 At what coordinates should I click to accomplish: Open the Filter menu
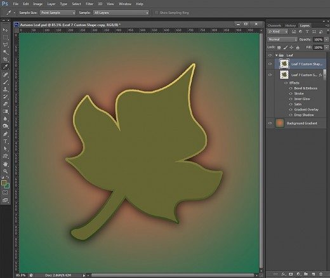coord(89,4)
